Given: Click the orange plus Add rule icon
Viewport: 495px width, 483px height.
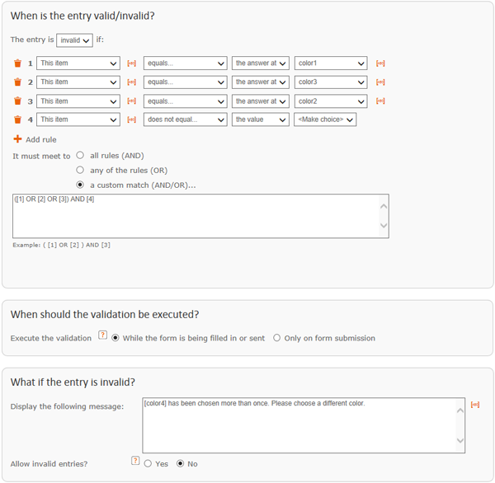Looking at the screenshot, I should tap(17, 138).
